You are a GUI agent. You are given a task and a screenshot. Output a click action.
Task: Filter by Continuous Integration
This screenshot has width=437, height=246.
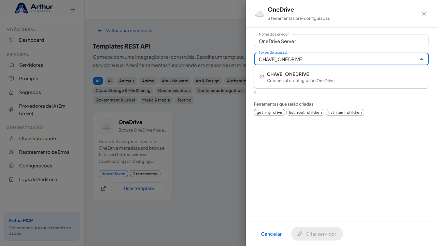(x=220, y=91)
